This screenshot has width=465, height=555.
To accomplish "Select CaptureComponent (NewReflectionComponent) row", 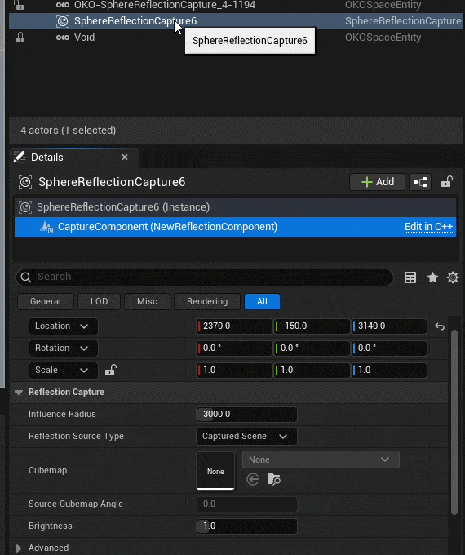I will [235, 227].
